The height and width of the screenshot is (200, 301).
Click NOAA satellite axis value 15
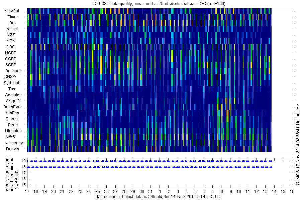coord(23,185)
